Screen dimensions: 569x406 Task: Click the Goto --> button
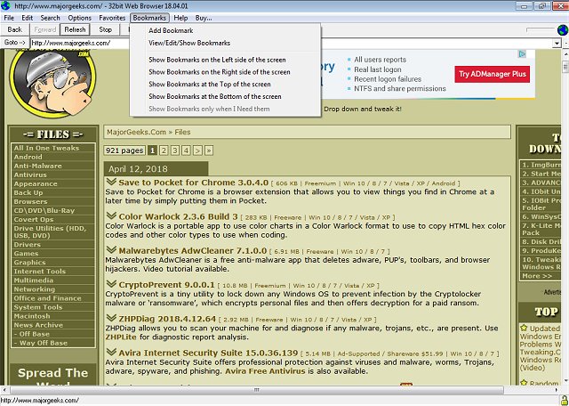click(x=15, y=43)
